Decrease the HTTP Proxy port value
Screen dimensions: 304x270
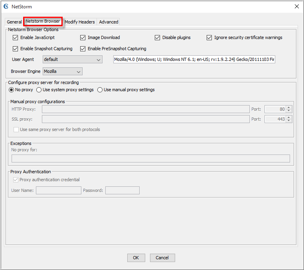point(289,111)
